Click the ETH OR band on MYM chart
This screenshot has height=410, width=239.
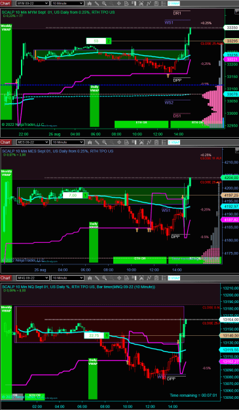click(141, 124)
